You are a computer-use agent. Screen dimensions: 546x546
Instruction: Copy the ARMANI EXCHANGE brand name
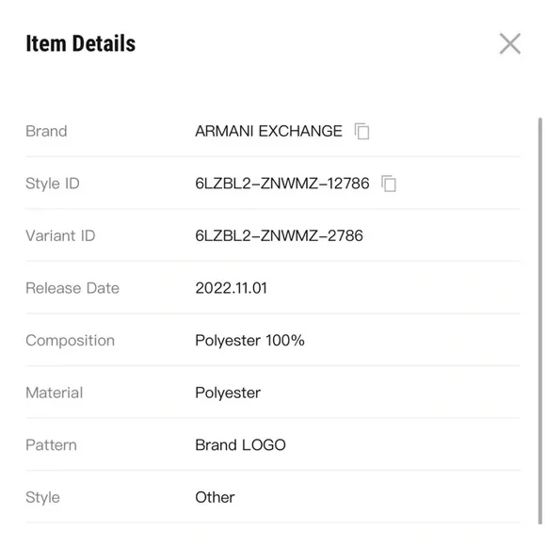[x=361, y=131]
